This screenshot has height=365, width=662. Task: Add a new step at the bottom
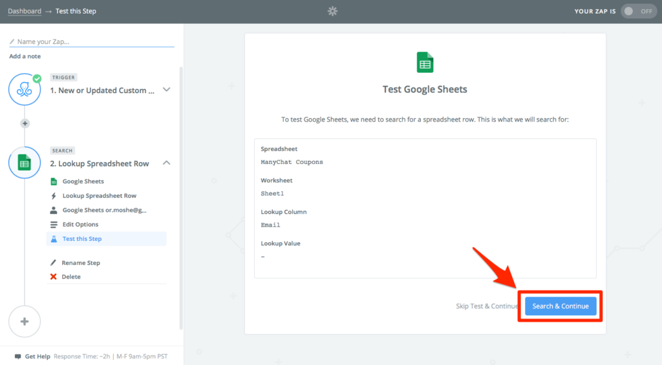pyautogui.click(x=25, y=322)
